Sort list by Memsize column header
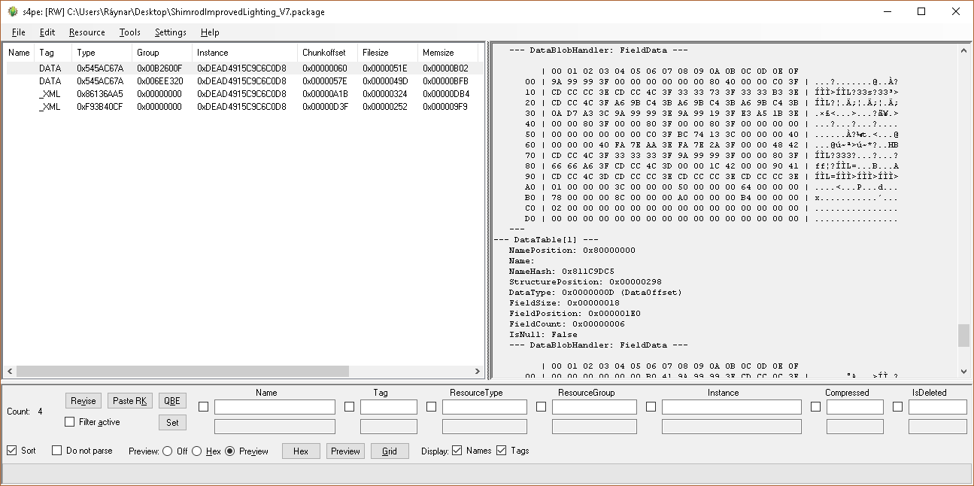The width and height of the screenshot is (974, 486). tap(448, 53)
